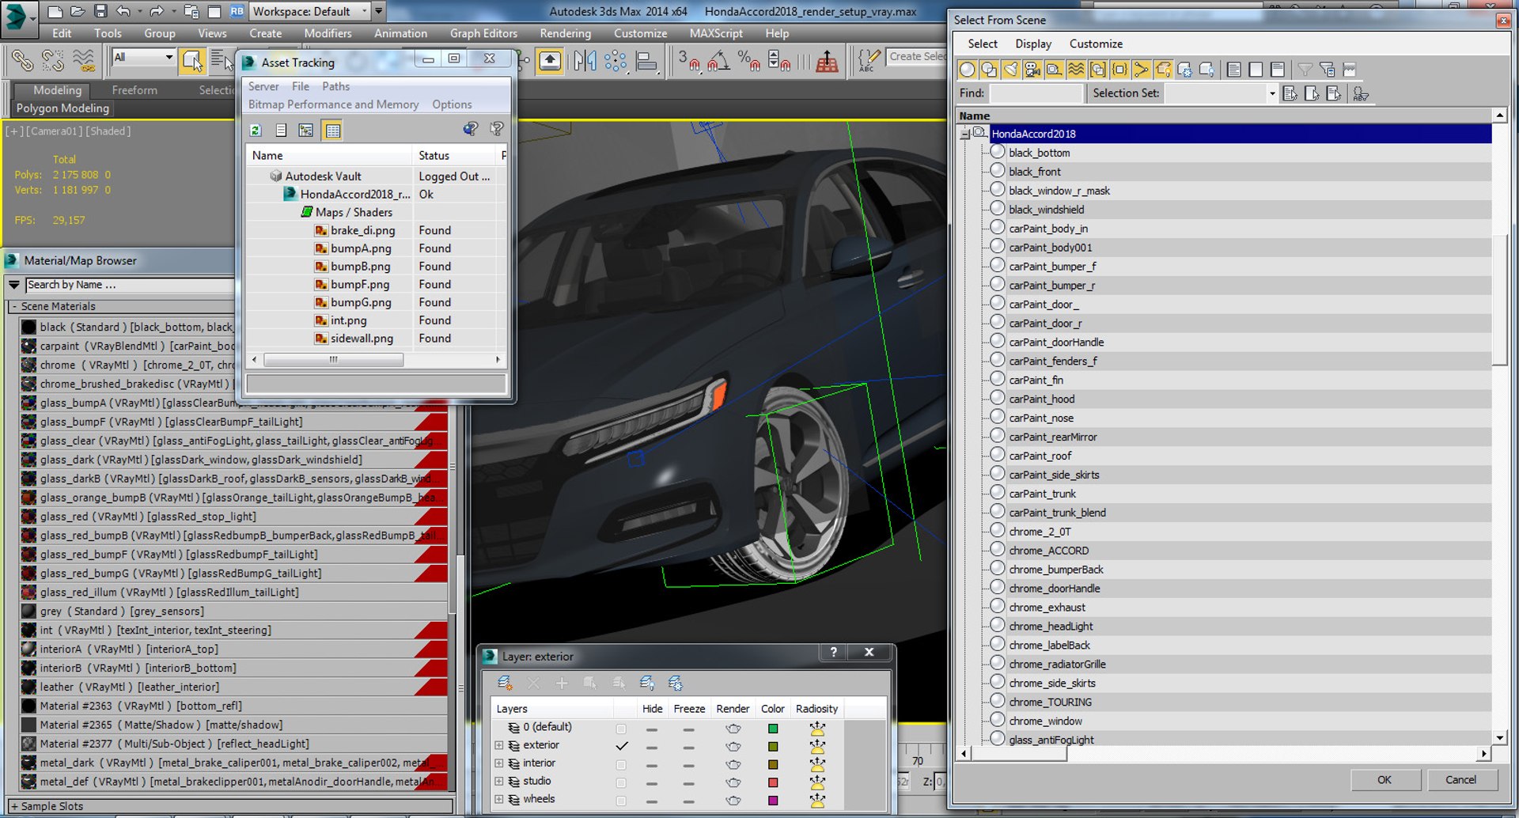Toggle Percent Snap in main toolbar

coord(748,61)
